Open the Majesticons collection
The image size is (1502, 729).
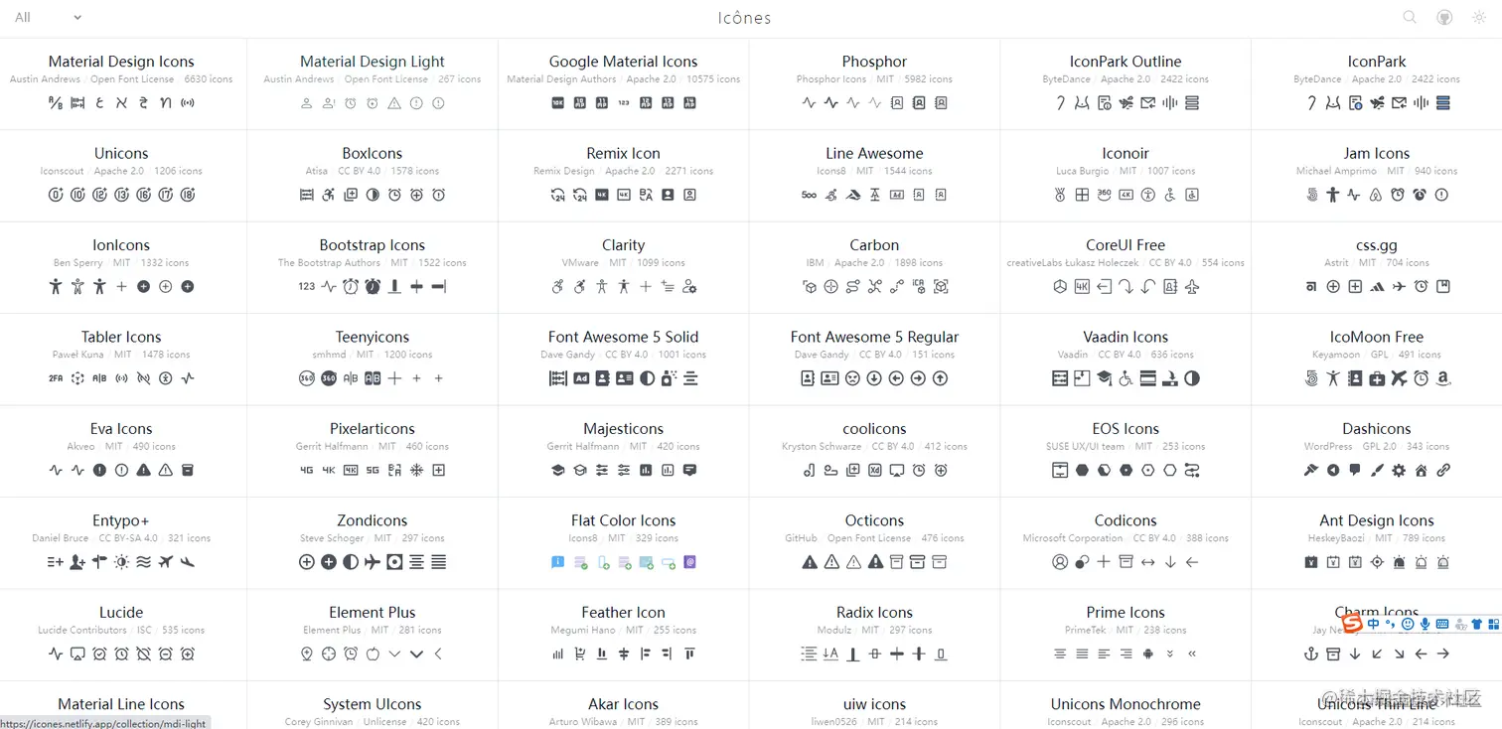(x=623, y=429)
